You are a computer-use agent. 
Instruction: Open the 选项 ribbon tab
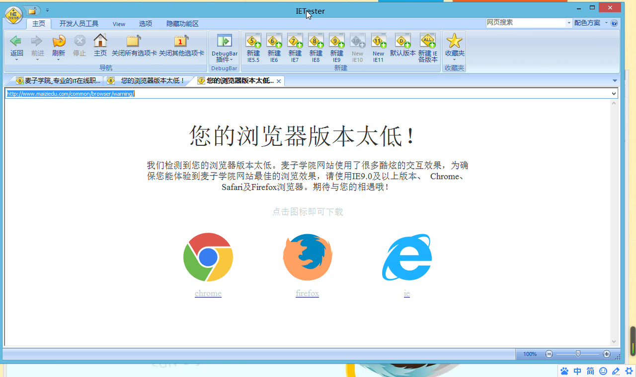click(x=146, y=24)
